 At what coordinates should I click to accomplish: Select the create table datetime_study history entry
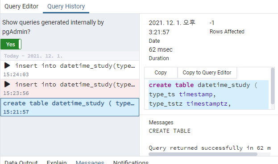pyautogui.click(x=70, y=107)
